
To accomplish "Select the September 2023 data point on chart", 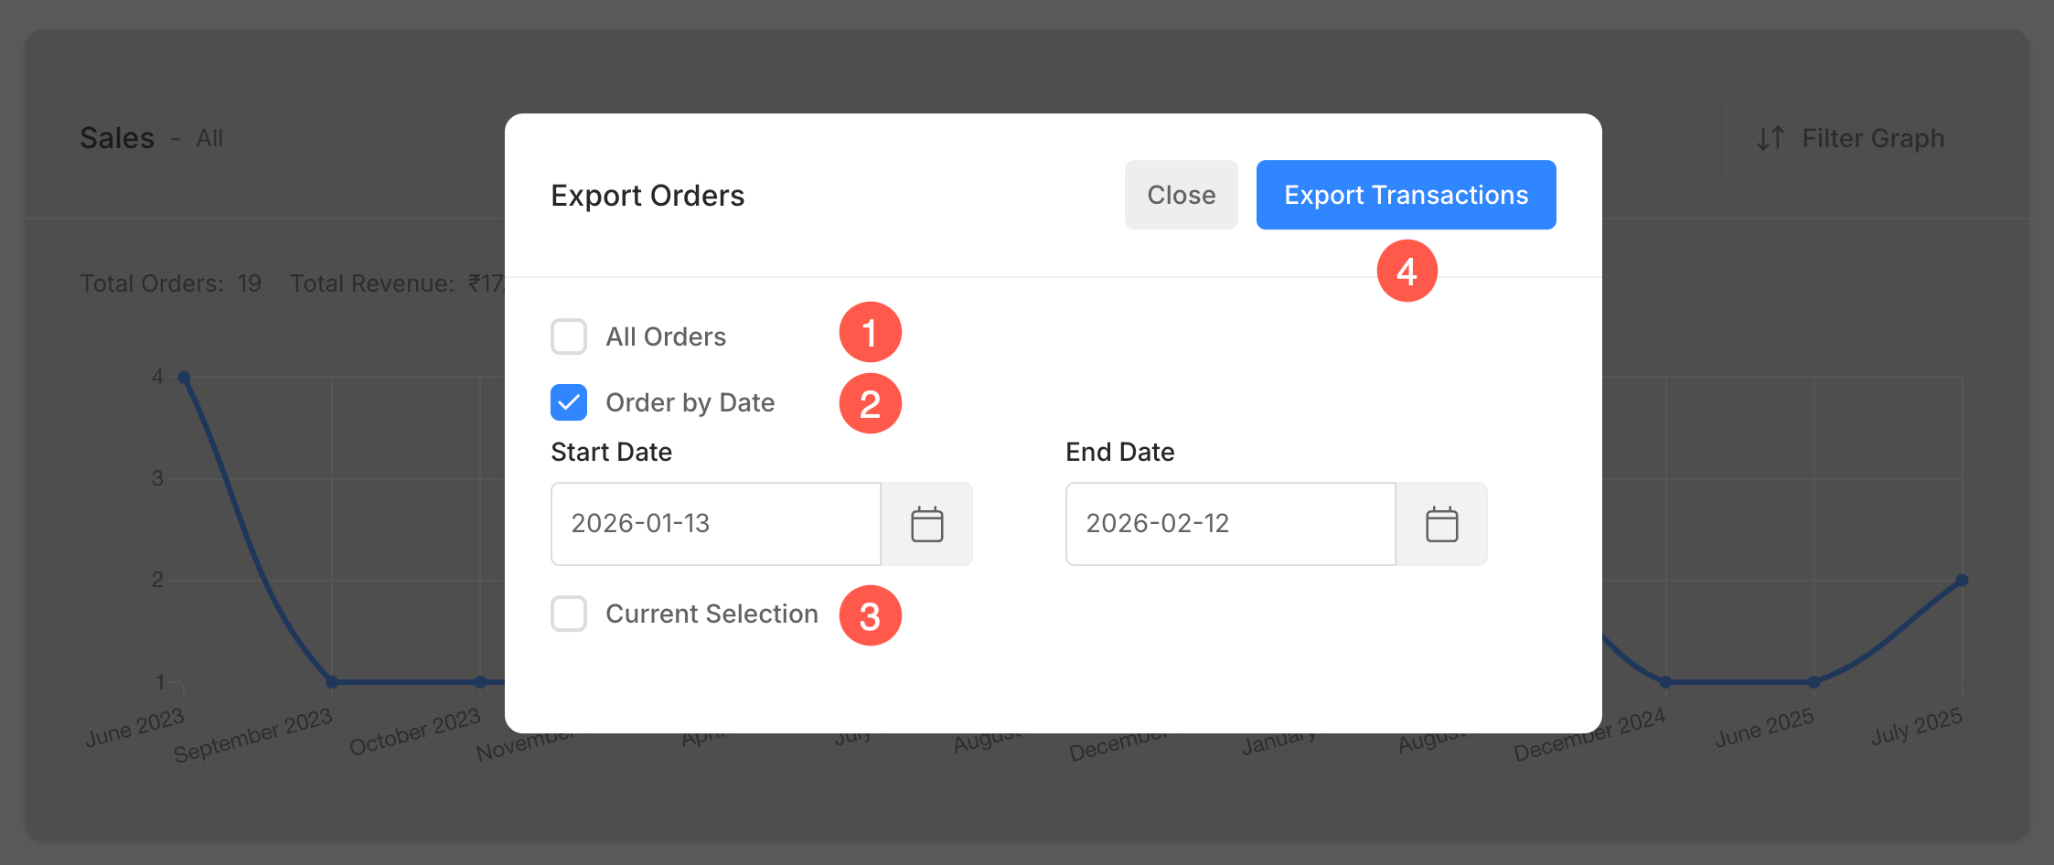I will click(x=332, y=682).
